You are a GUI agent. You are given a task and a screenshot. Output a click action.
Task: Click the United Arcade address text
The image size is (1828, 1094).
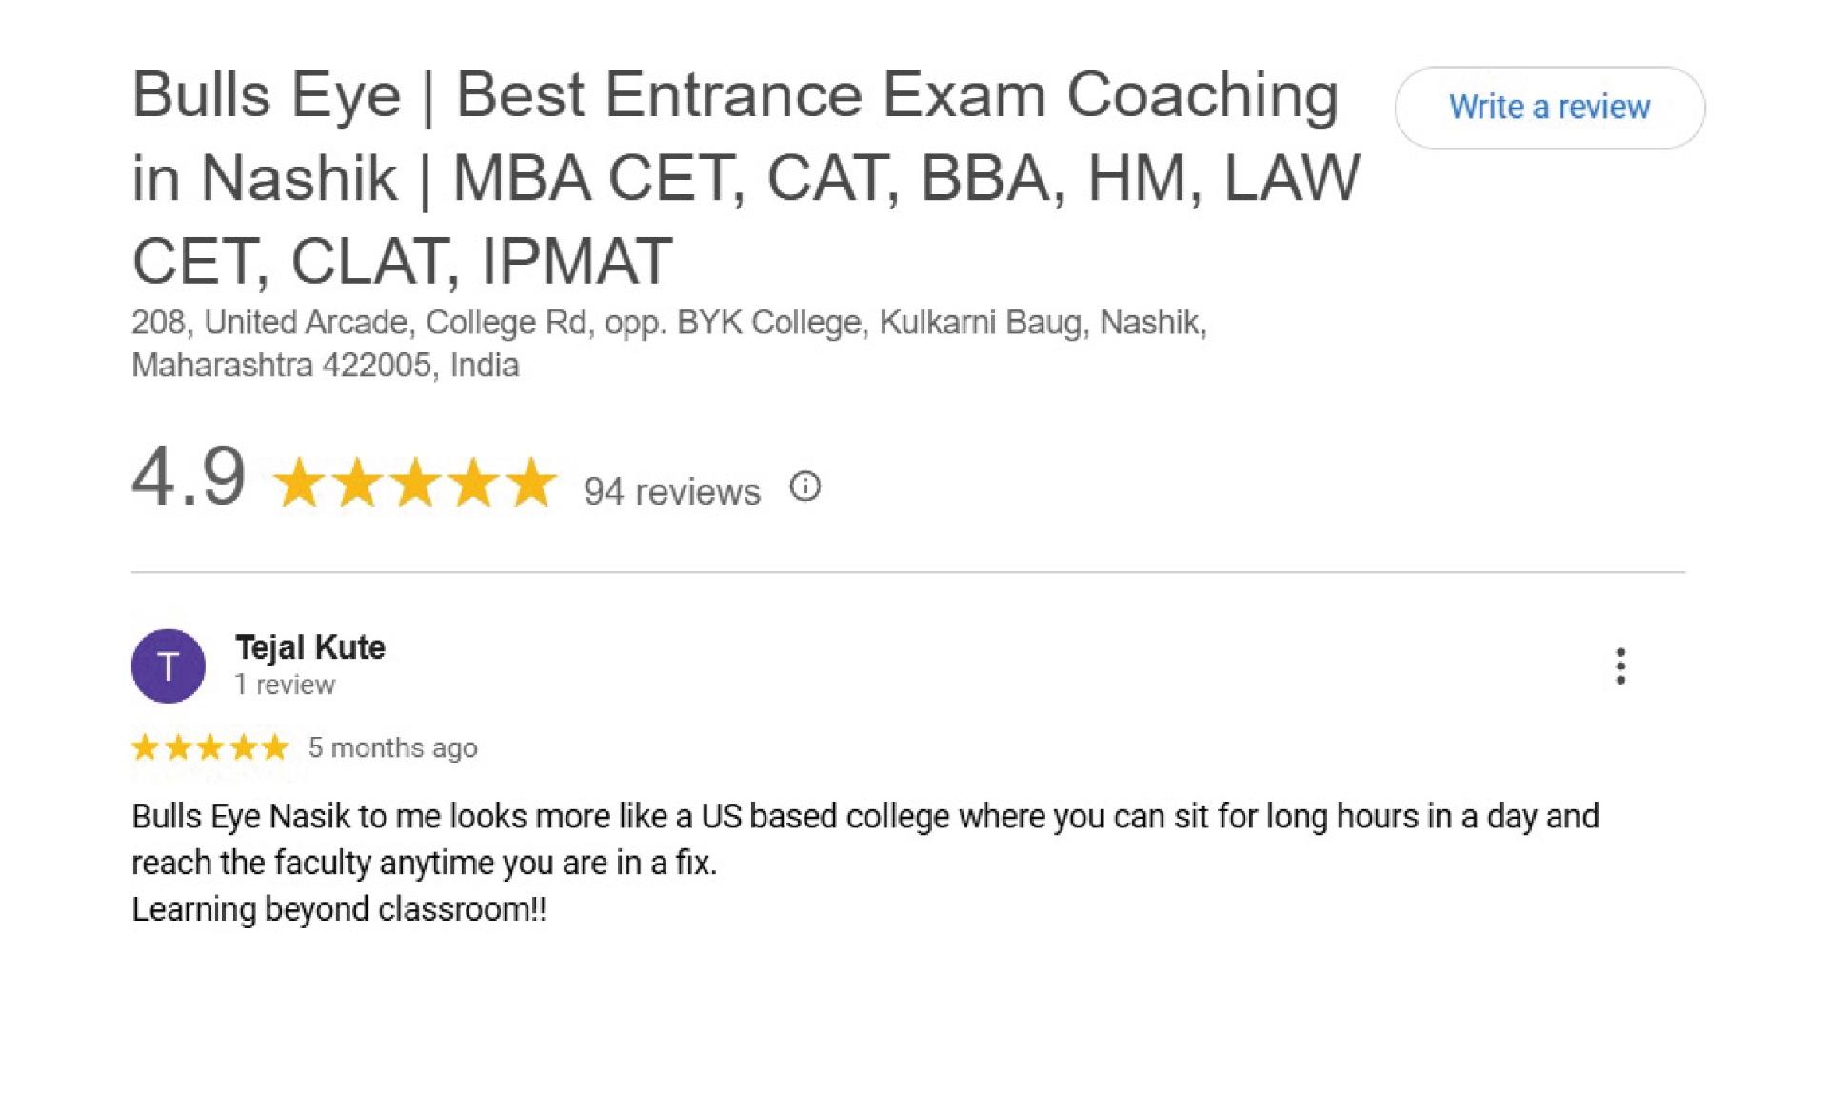pos(669,344)
